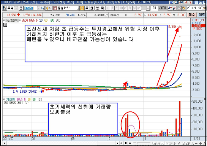Click the first layout icon in title bar

[x=171, y=2]
